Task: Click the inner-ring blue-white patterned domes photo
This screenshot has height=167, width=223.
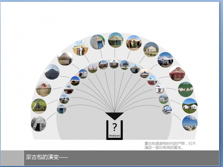Action: tap(167, 110)
